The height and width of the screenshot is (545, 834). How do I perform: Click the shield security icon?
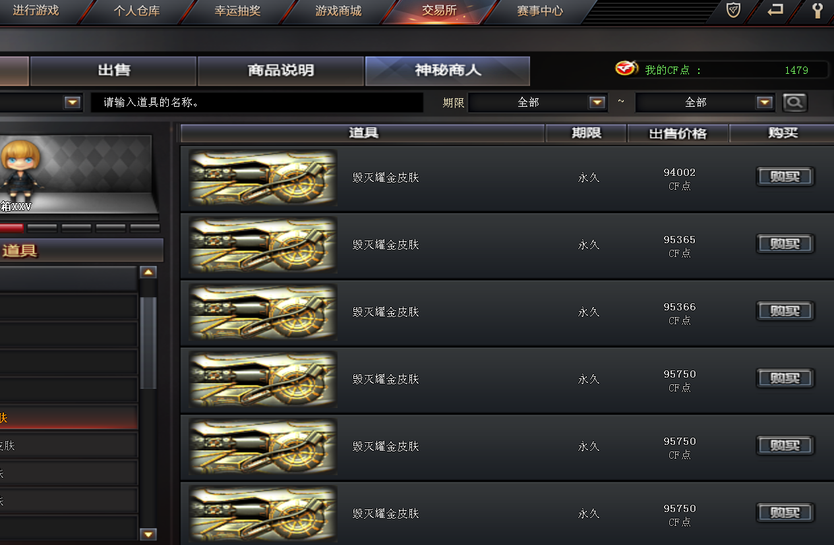[x=733, y=11]
